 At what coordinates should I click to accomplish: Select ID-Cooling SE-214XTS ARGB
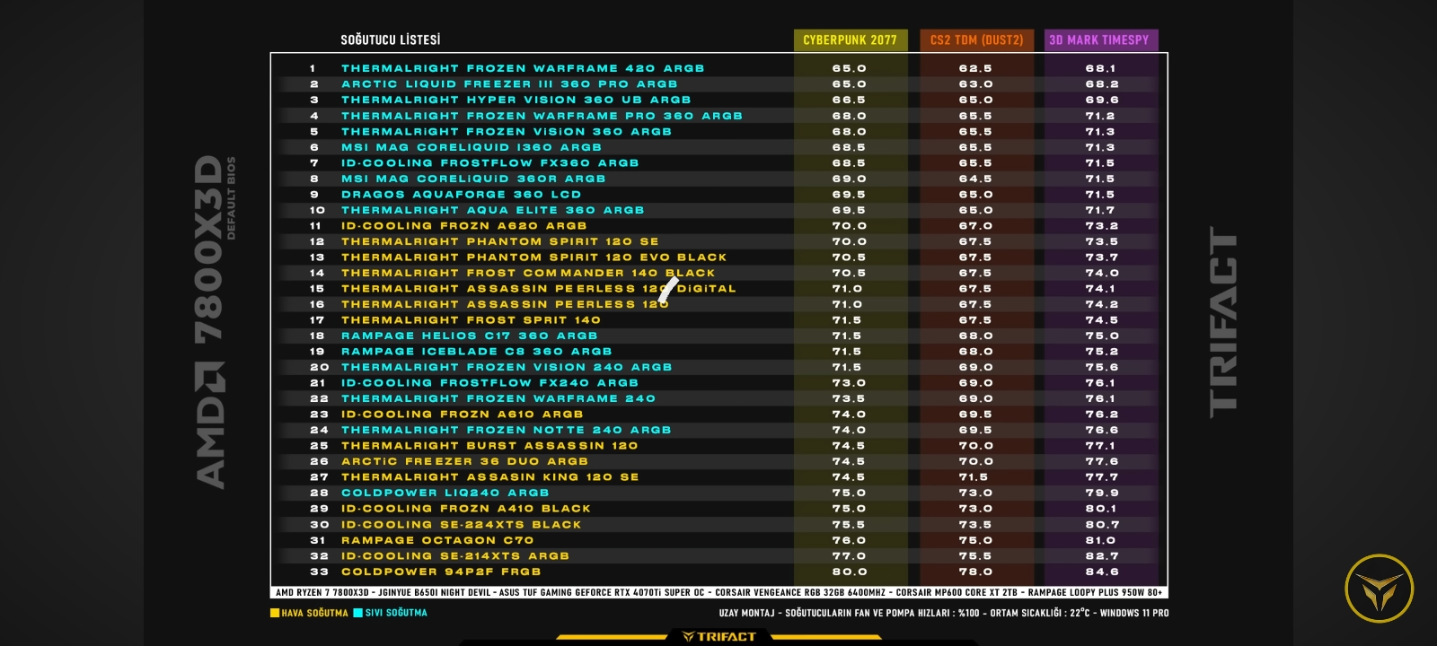455,556
